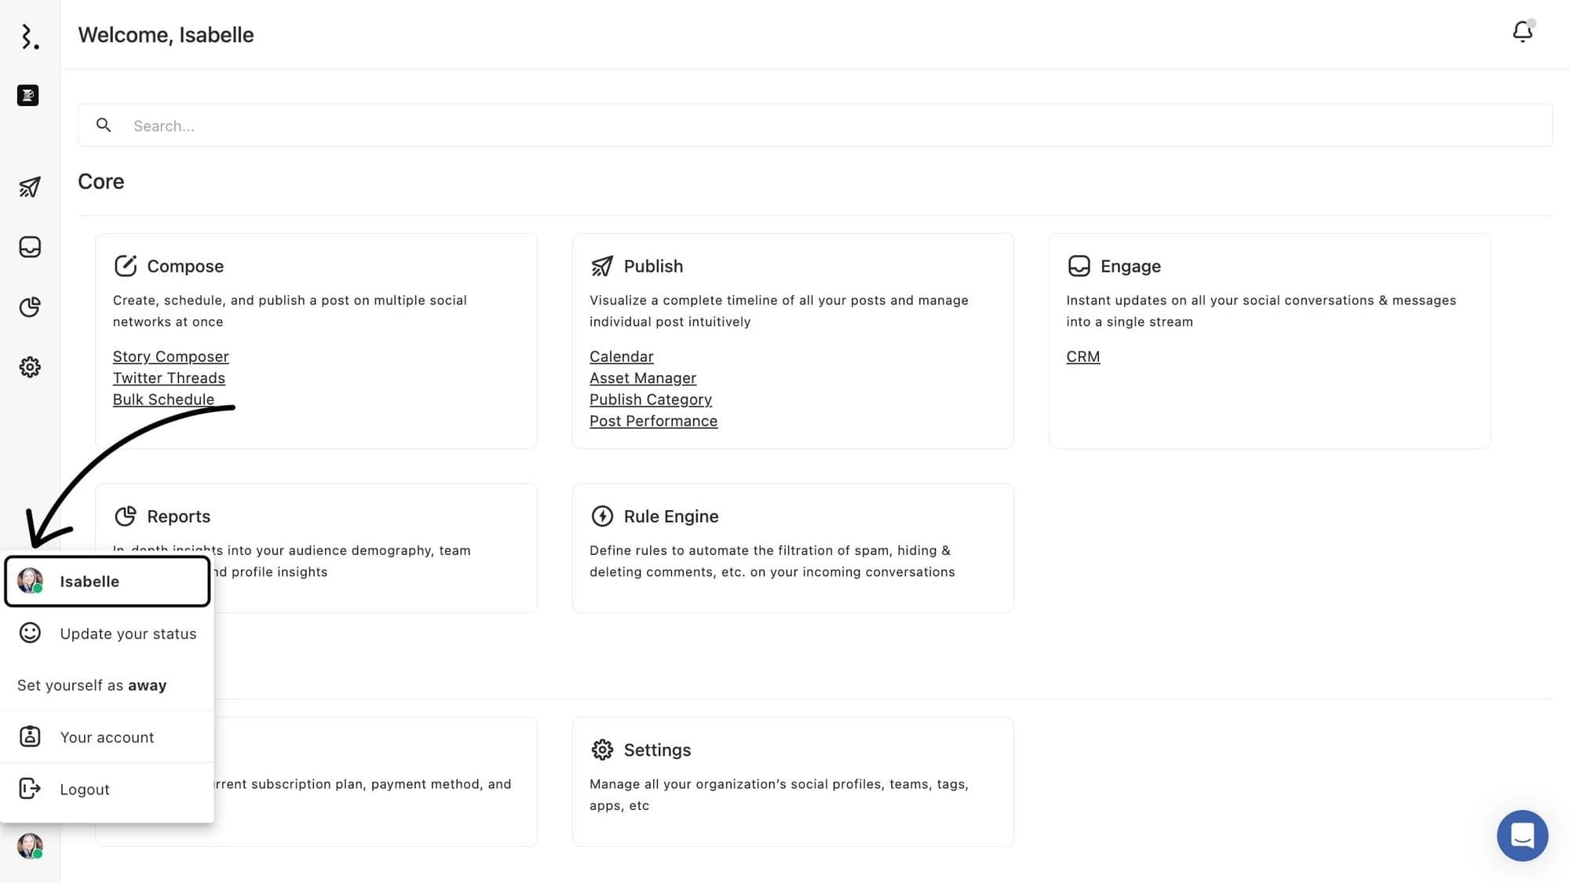Click the Publish rocket icon
This screenshot has width=1570, height=883.
[x=601, y=265]
